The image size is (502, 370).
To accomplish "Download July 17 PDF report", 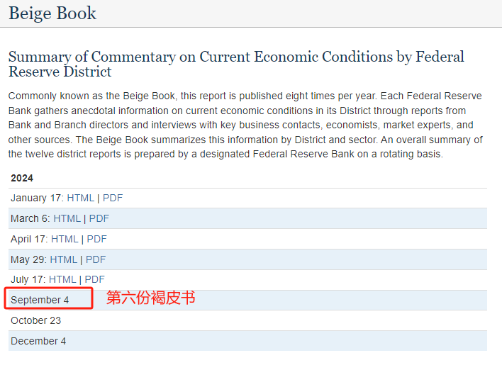I will (95, 279).
